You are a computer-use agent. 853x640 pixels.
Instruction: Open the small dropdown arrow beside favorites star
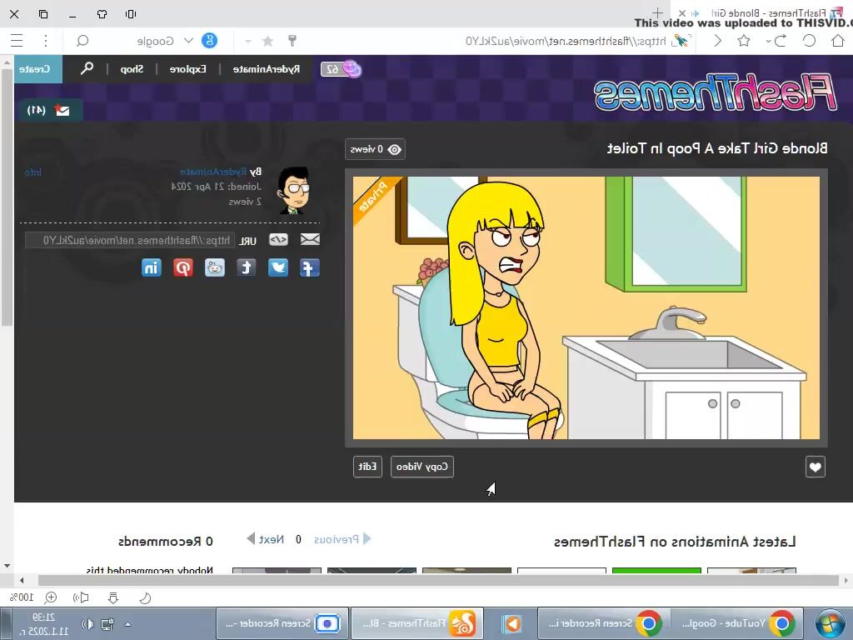[x=248, y=41]
